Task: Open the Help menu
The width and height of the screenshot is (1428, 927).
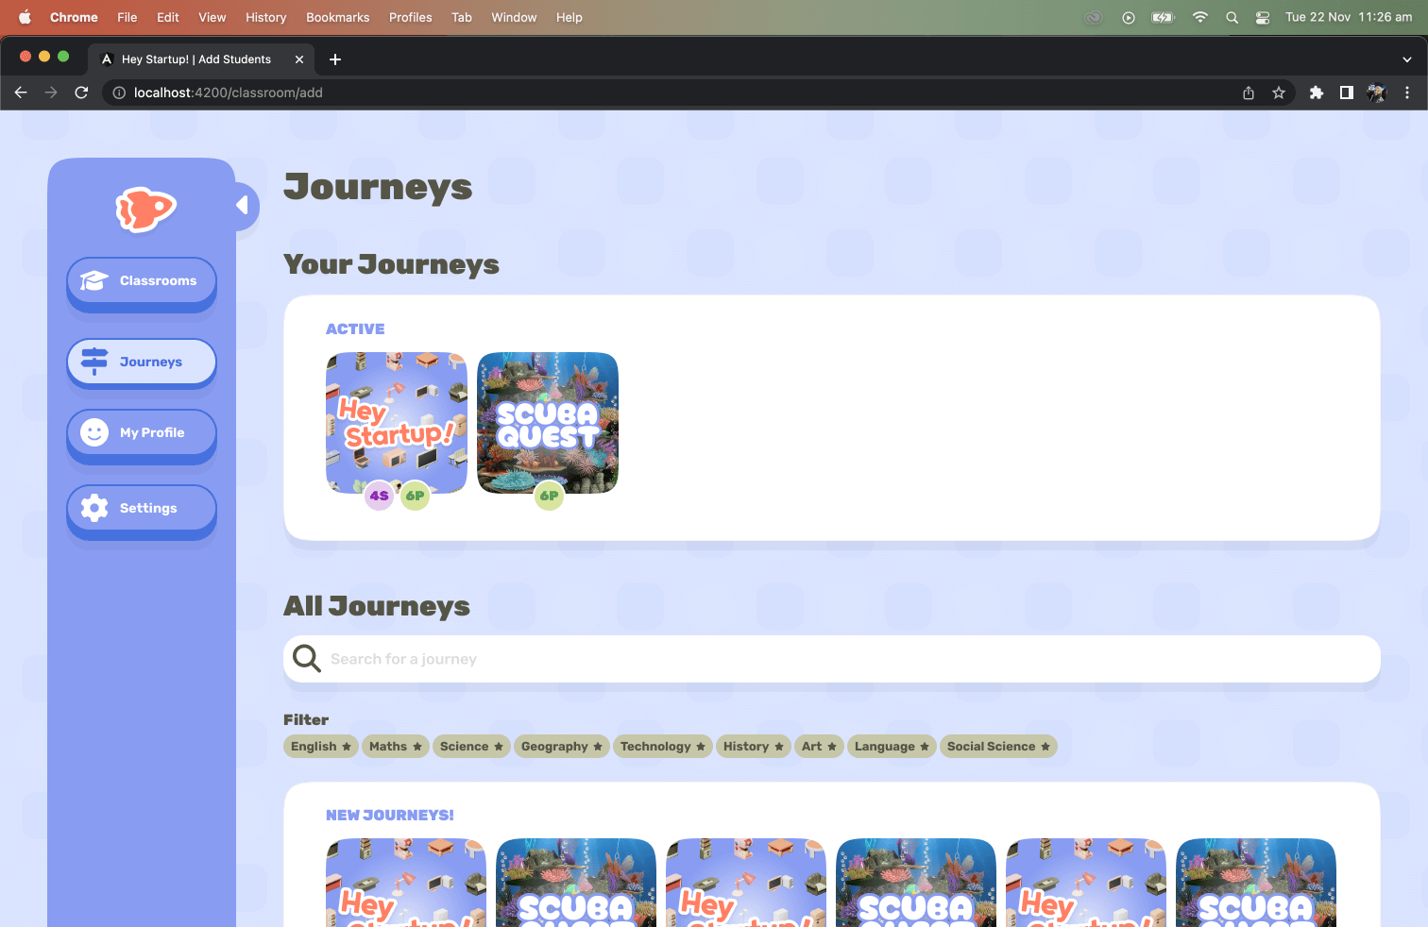Action: pyautogui.click(x=569, y=17)
